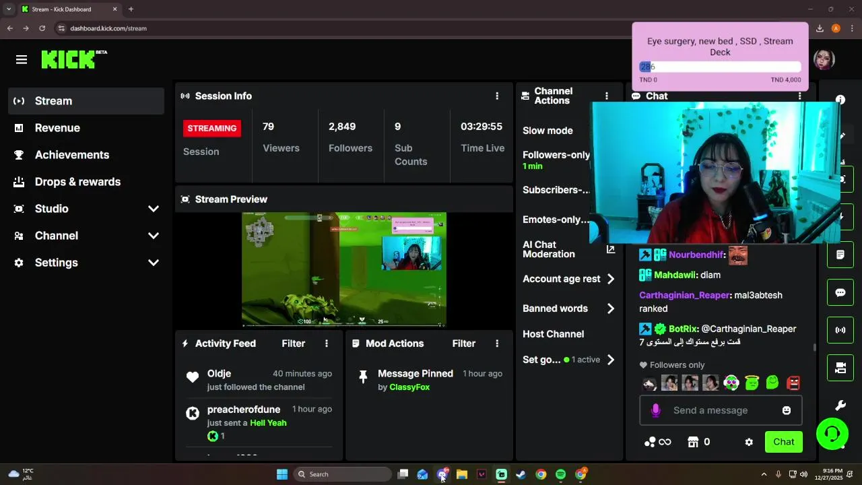Image resolution: width=862 pixels, height=485 pixels.
Task: Go to Revenue in the sidebar
Action: pos(86,128)
